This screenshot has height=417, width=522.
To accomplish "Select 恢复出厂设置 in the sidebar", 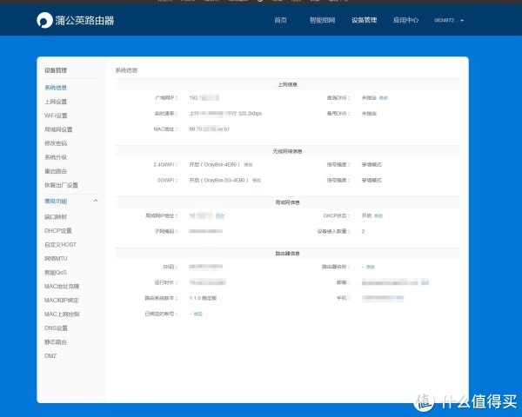I will pos(61,185).
